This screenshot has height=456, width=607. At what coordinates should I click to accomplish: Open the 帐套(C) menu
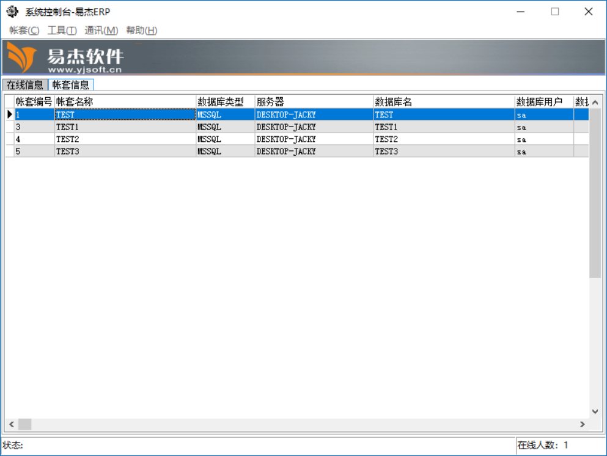coord(24,31)
